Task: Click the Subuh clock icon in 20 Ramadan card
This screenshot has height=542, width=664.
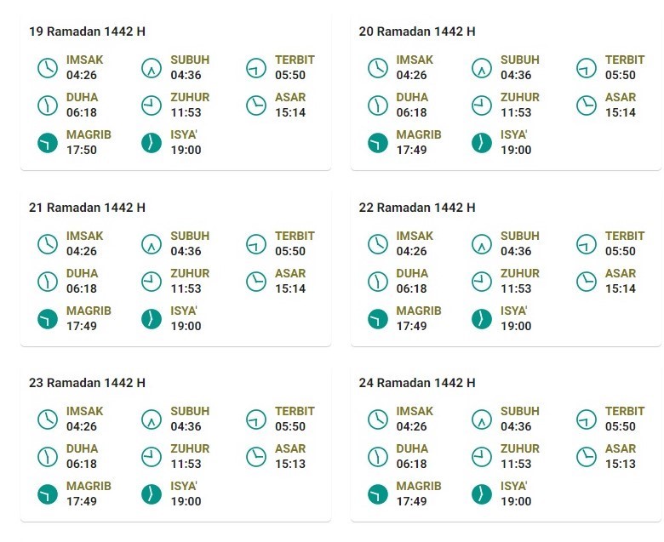Action: [482, 67]
